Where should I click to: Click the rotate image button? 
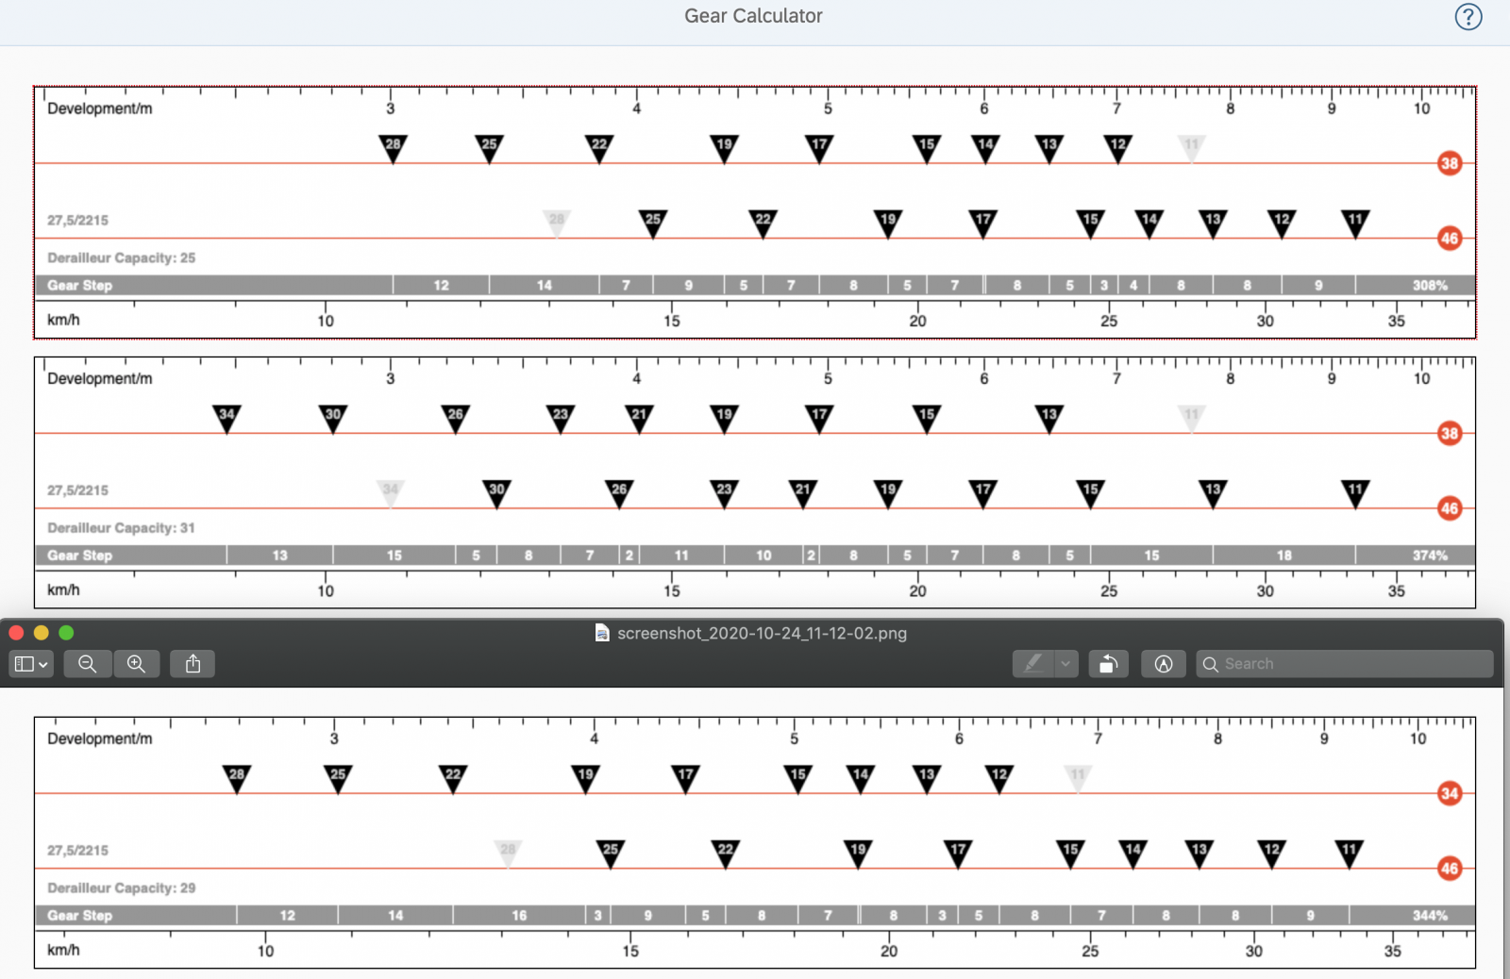point(1108,664)
